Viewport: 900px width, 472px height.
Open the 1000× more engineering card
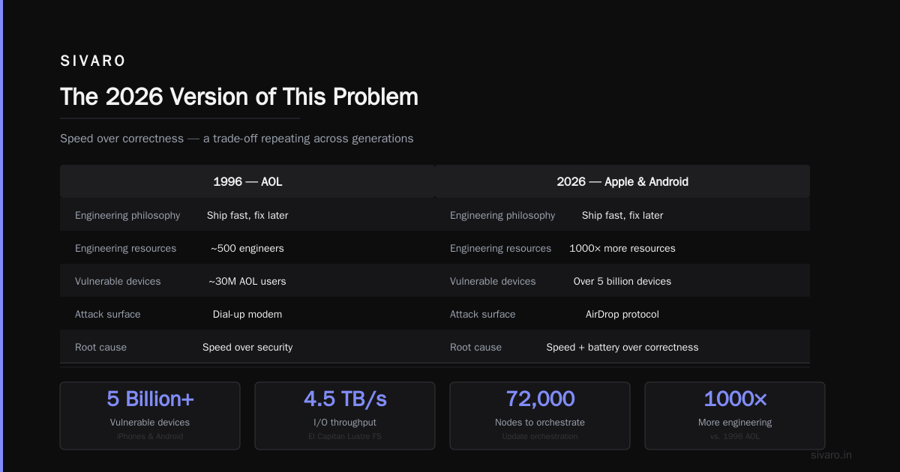pyautogui.click(x=735, y=416)
